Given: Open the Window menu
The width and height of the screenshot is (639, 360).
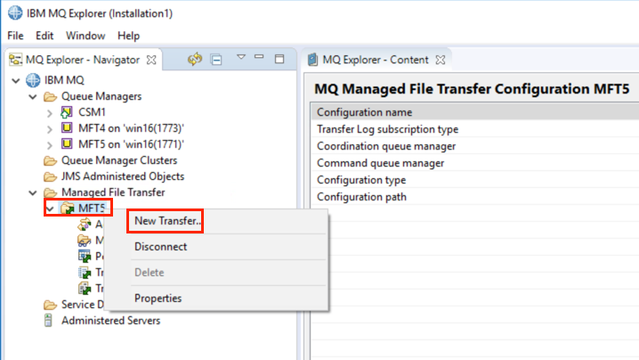Looking at the screenshot, I should [85, 36].
